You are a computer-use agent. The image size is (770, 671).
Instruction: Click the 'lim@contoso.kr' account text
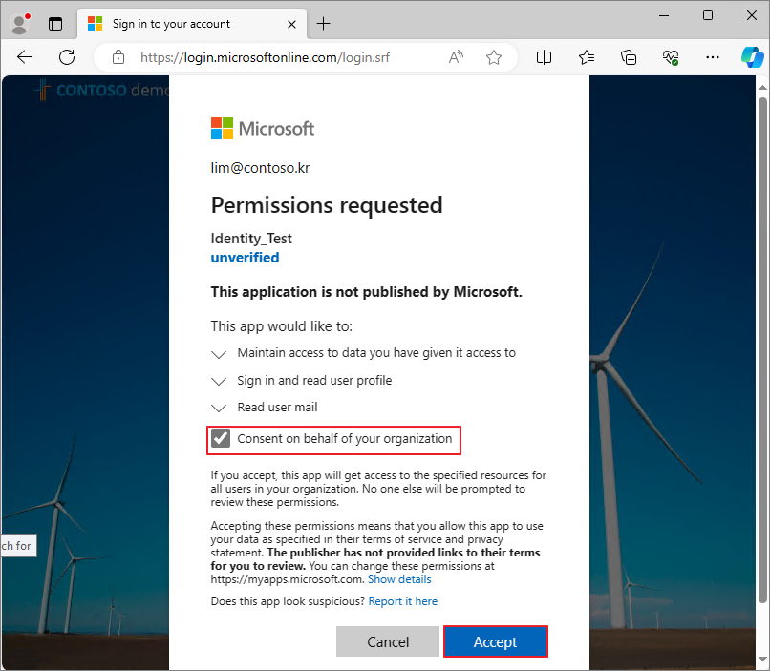point(260,168)
